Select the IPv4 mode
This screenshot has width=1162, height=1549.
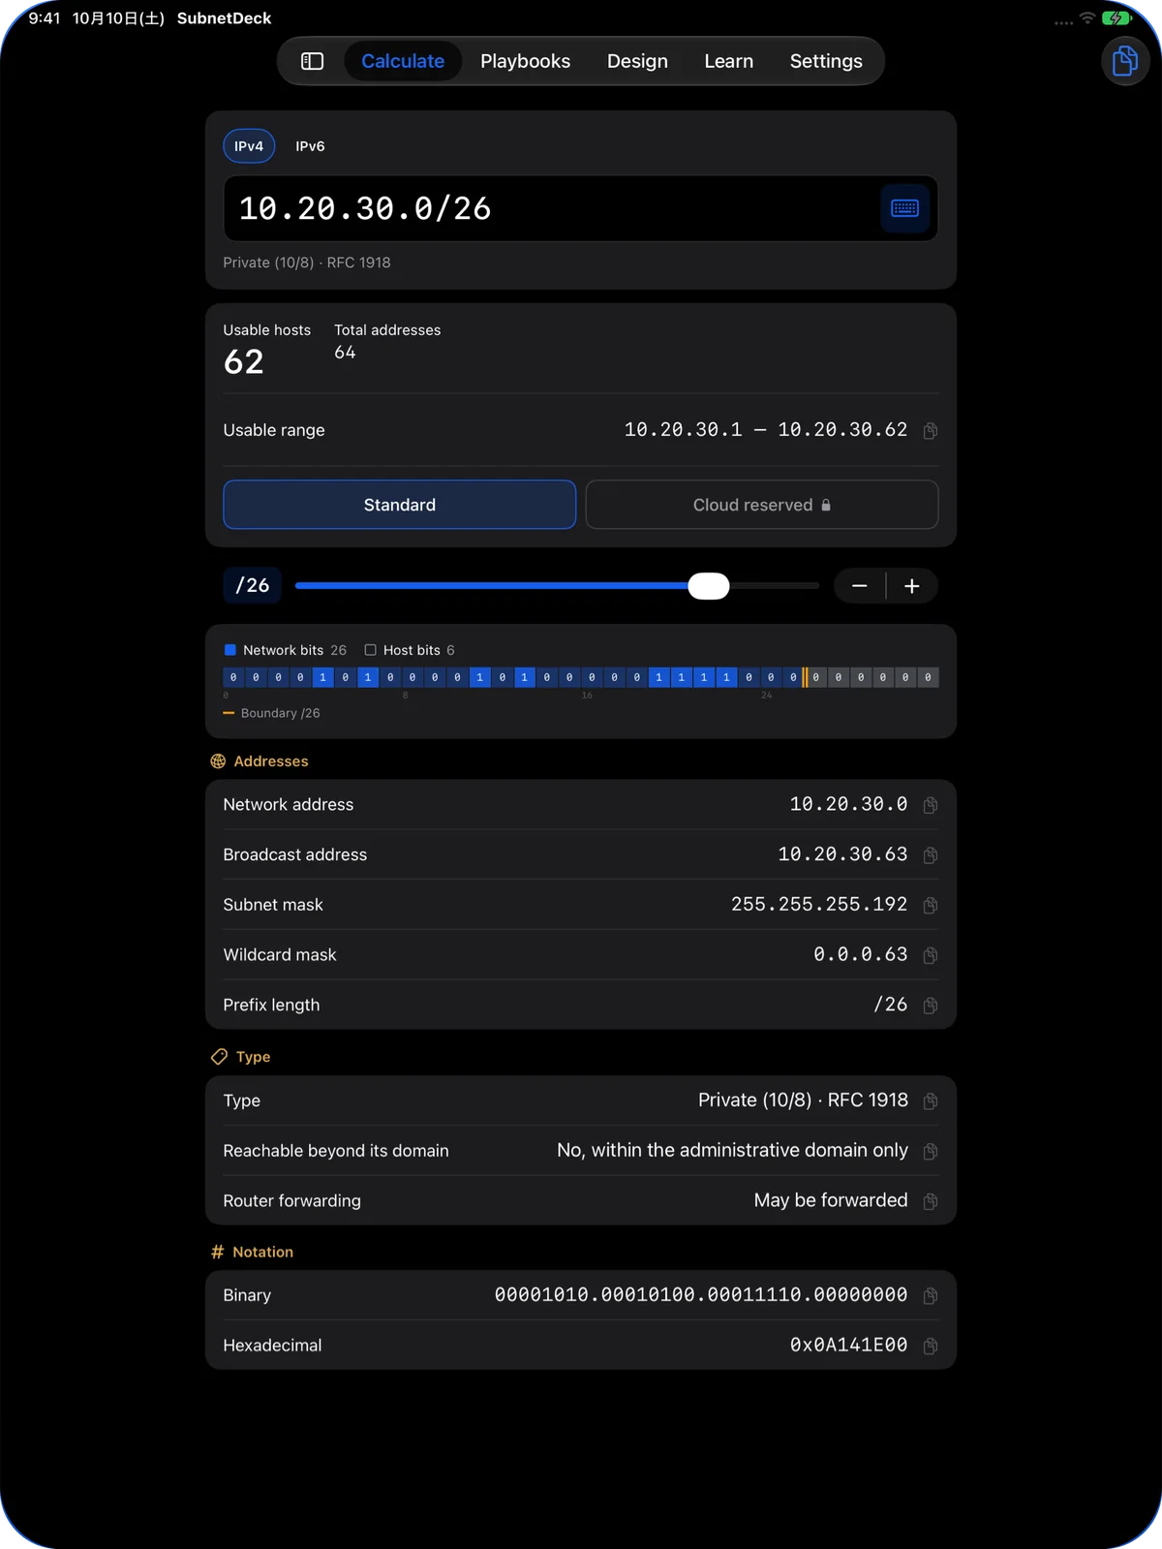249,146
